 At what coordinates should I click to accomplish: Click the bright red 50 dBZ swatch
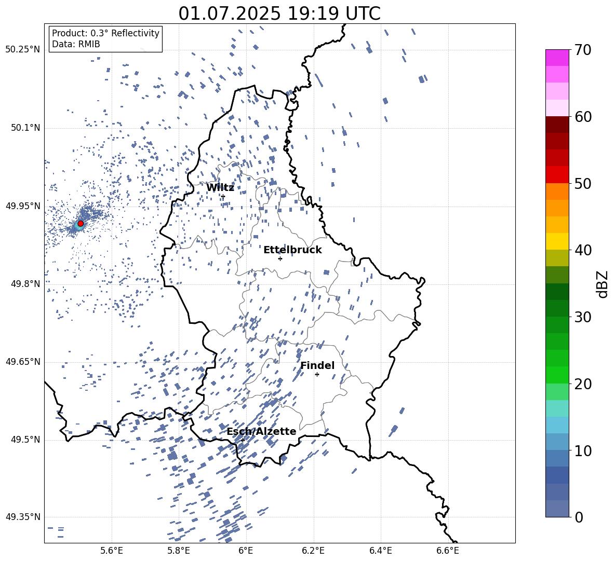click(x=557, y=175)
